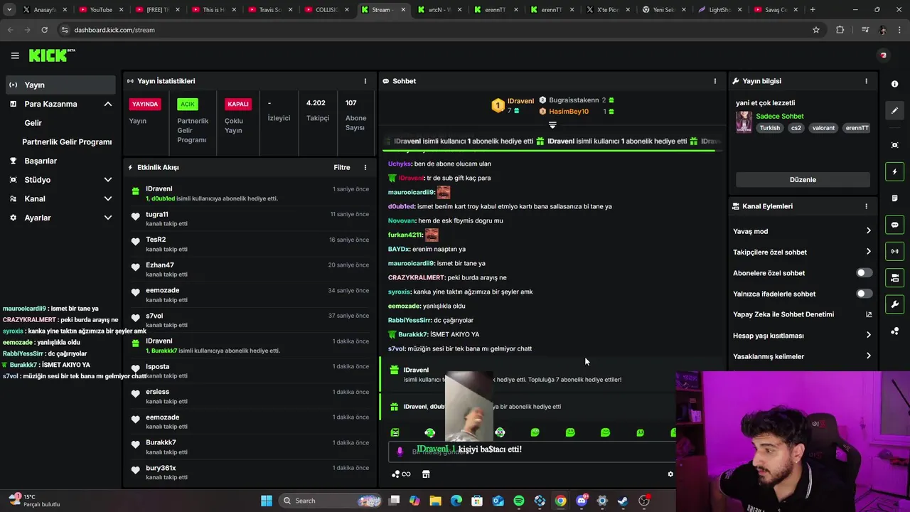The image size is (910, 512).
Task: Open File Explorer from the taskbar
Action: point(435,501)
